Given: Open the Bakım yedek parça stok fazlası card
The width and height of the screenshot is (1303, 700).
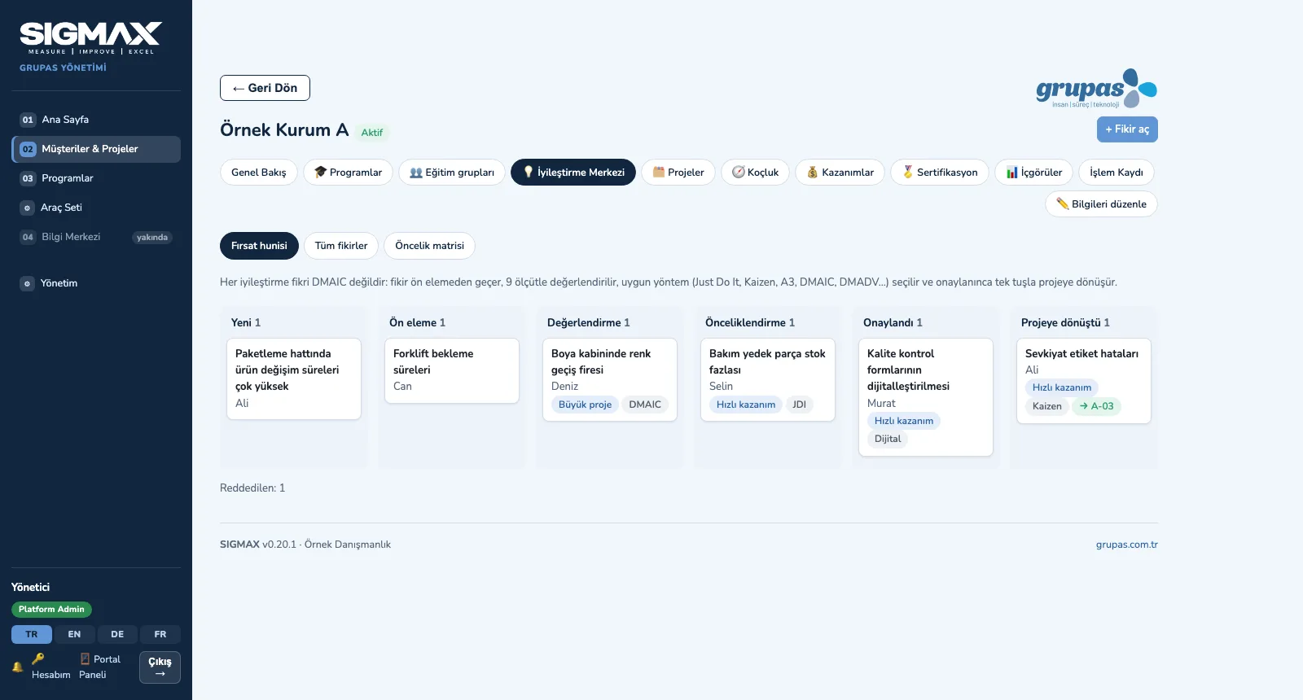Looking at the screenshot, I should coord(768,379).
